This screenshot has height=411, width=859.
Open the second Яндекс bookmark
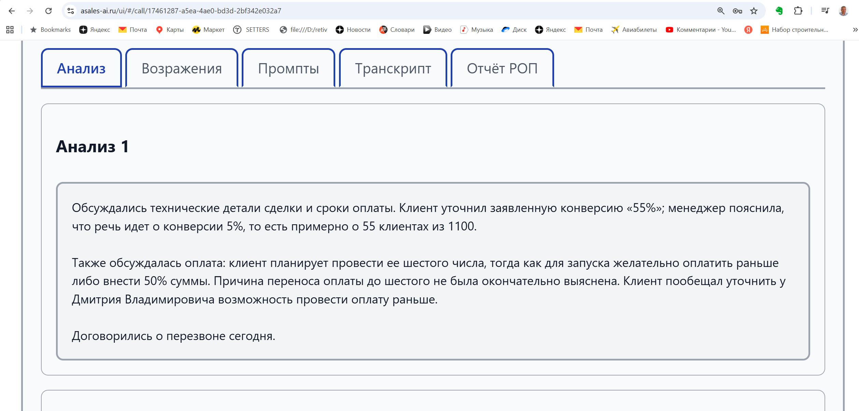(x=550, y=30)
